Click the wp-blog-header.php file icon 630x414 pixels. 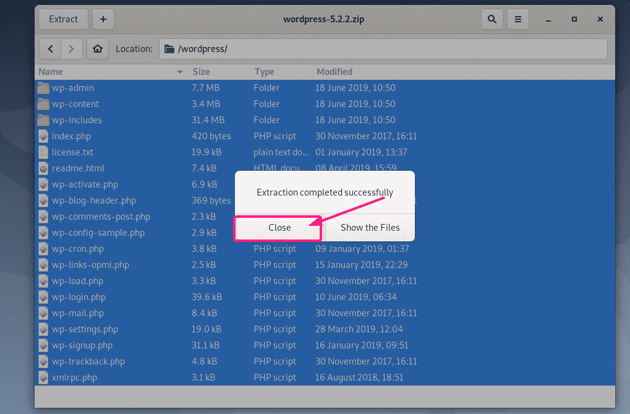point(43,201)
